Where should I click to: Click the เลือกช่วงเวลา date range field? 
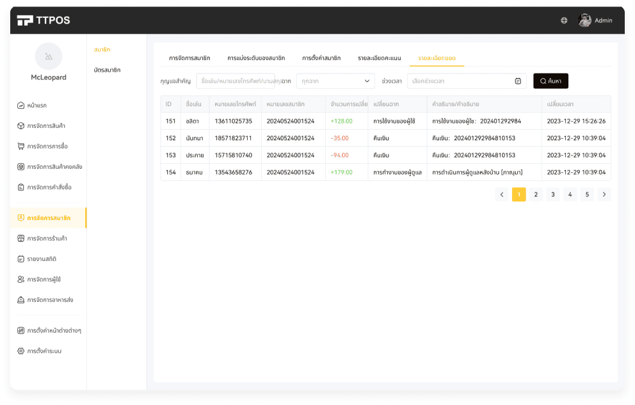[x=460, y=81]
